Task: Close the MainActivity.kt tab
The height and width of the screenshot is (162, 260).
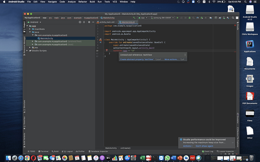Action: pos(136,22)
